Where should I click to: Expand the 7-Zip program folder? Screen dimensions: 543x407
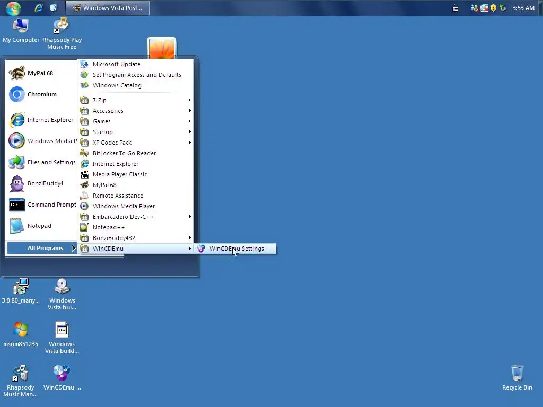[x=136, y=100]
